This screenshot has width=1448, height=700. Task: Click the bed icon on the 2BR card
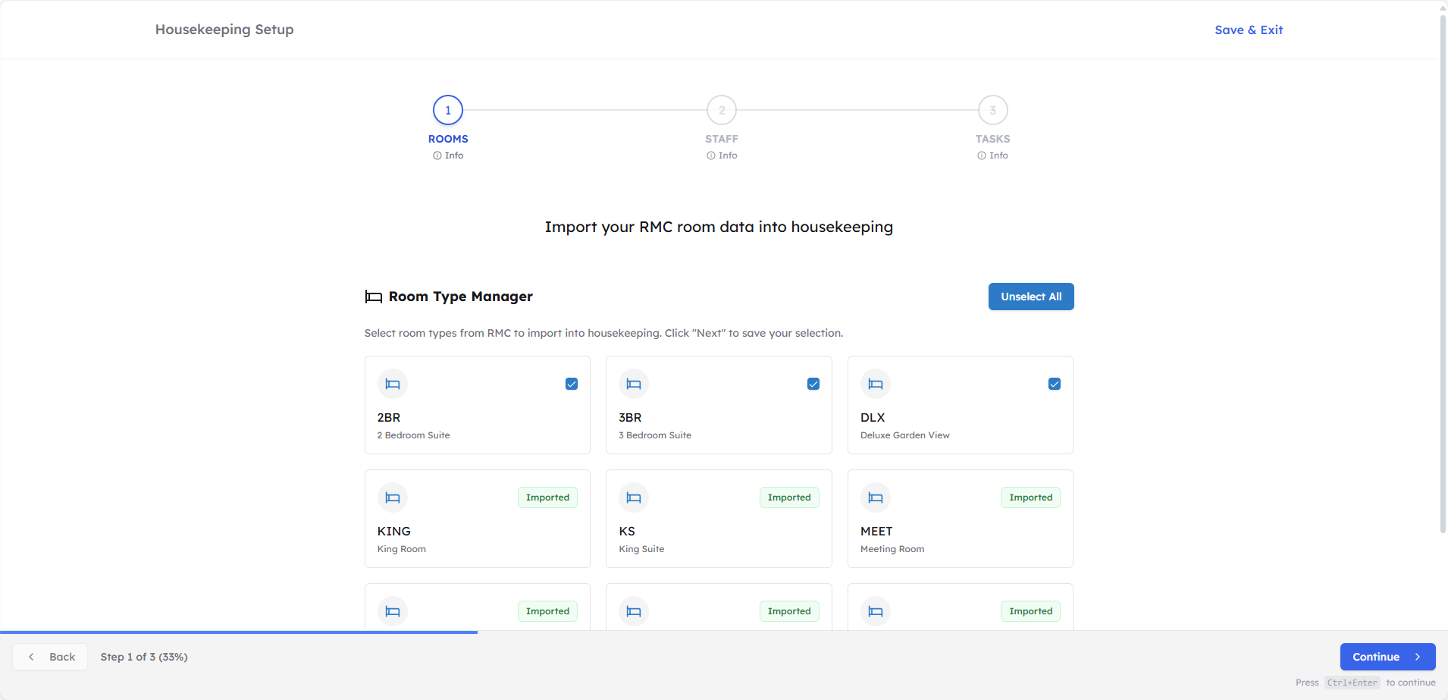point(393,385)
